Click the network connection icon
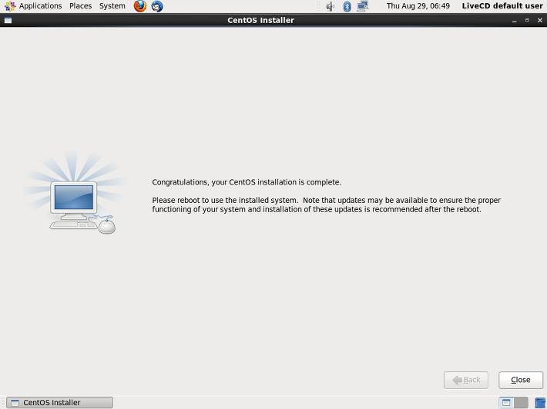The image size is (547, 409). pyautogui.click(x=363, y=6)
